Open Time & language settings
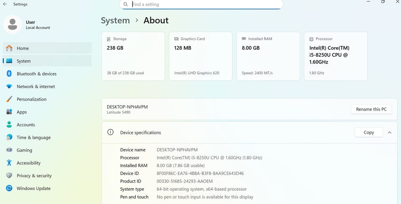This screenshot has width=401, height=204. click(33, 138)
